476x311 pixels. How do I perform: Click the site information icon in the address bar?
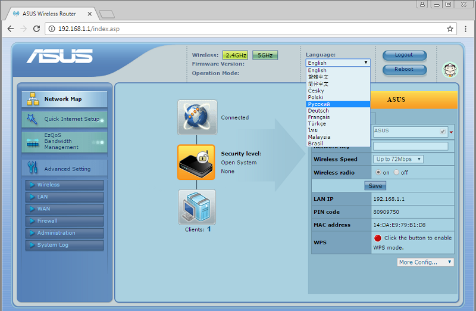click(52, 29)
